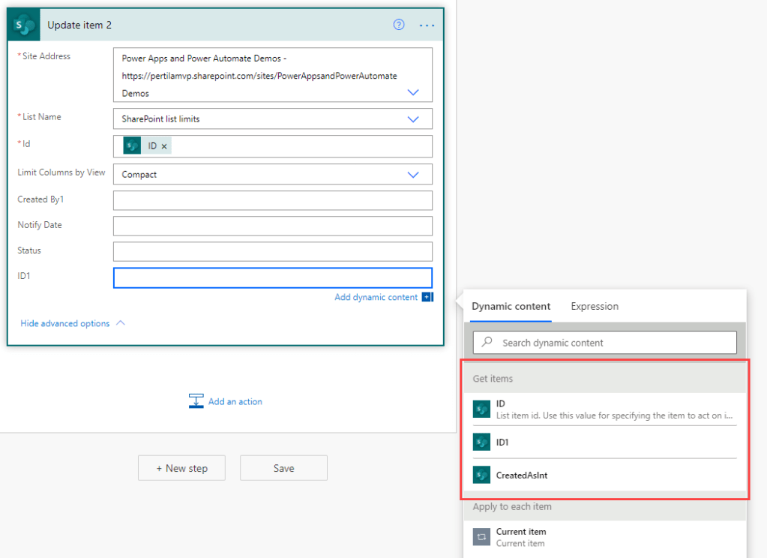Click the search magnifier icon in dynamic content
This screenshot has width=767, height=558.
(x=487, y=343)
